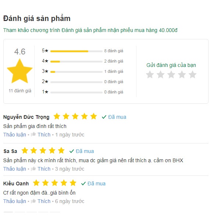Click thumbs-up icon on Kiều Oanh's review
Viewport: 224px width, 224px height.
[x=33, y=201]
